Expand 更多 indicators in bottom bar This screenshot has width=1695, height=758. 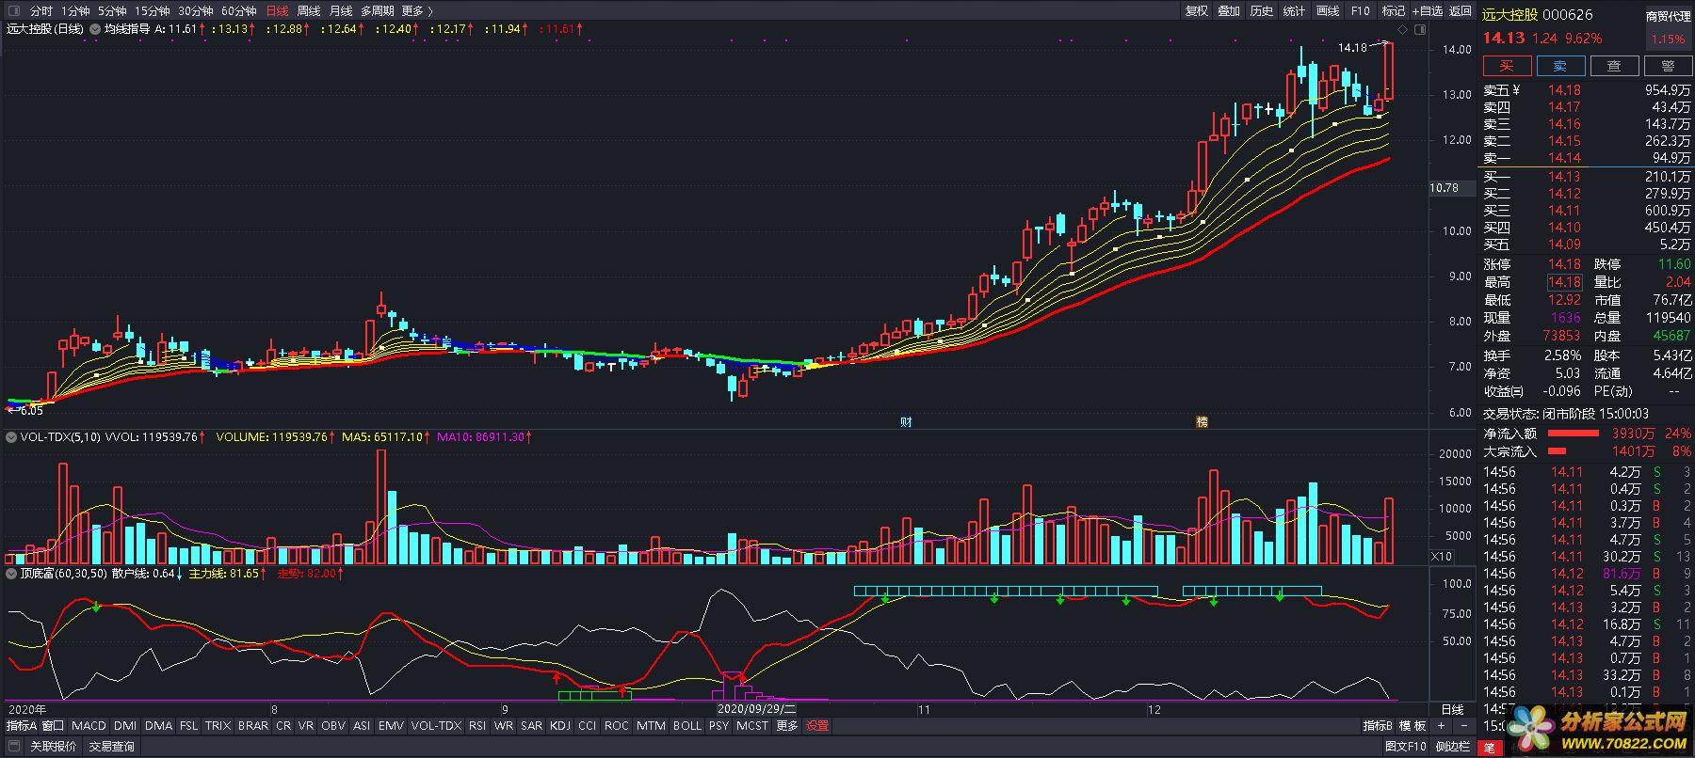787,726
